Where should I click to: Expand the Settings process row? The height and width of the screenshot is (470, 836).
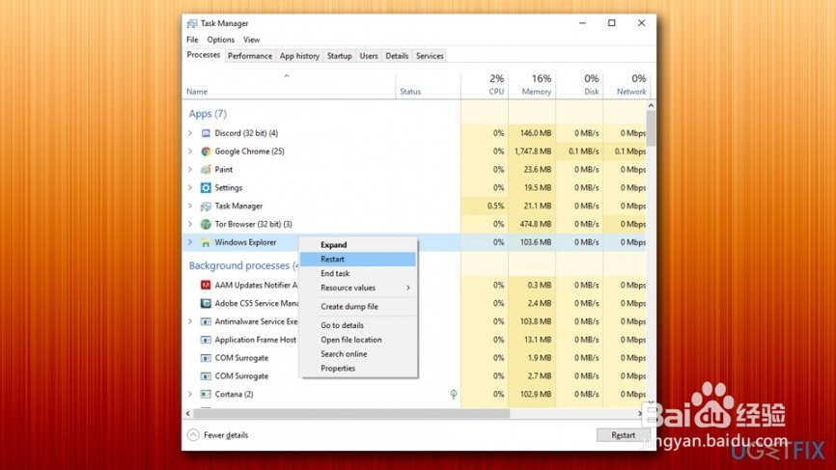[190, 187]
